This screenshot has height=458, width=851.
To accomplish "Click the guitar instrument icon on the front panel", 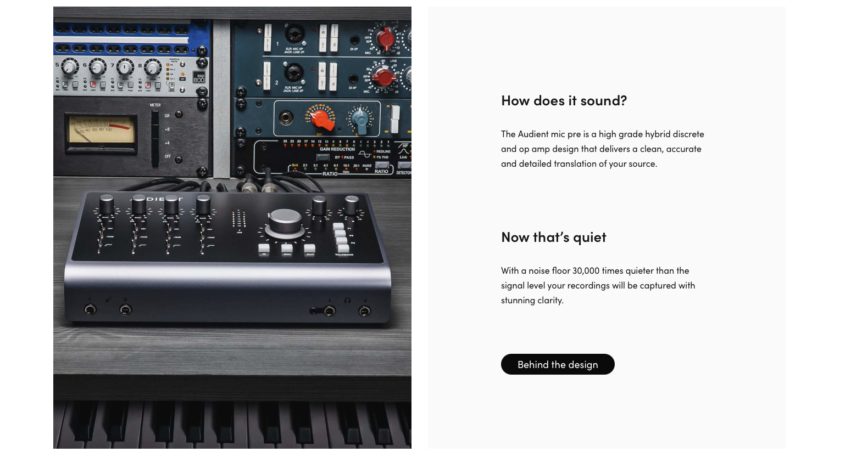I will [x=108, y=299].
